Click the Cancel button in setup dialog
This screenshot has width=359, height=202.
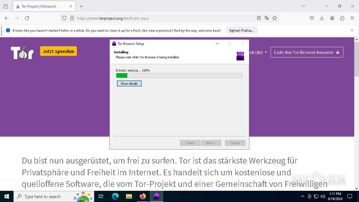tap(235, 143)
